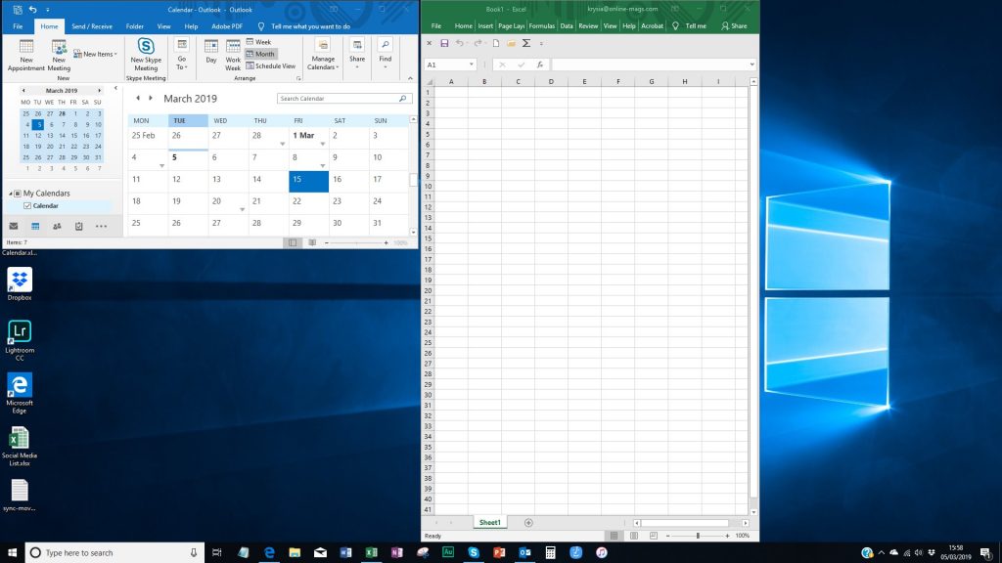Open the Name Box dropdown in Excel
The image size is (1002, 563).
471,65
